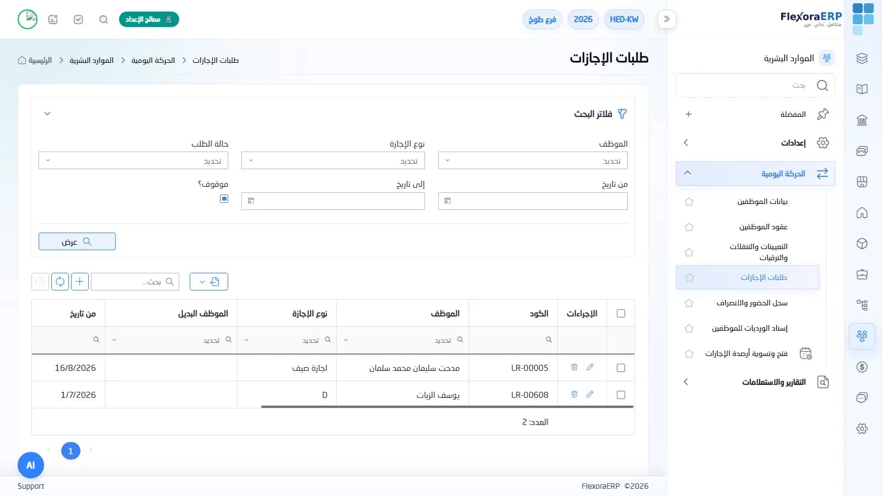Open the checklist icon in the top bar
The image size is (882, 496).
pos(78,20)
